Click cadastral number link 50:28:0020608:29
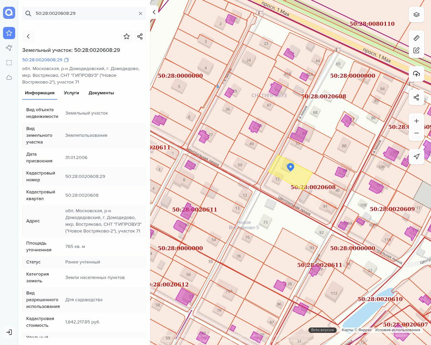The height and width of the screenshot is (345, 431). (x=42, y=60)
